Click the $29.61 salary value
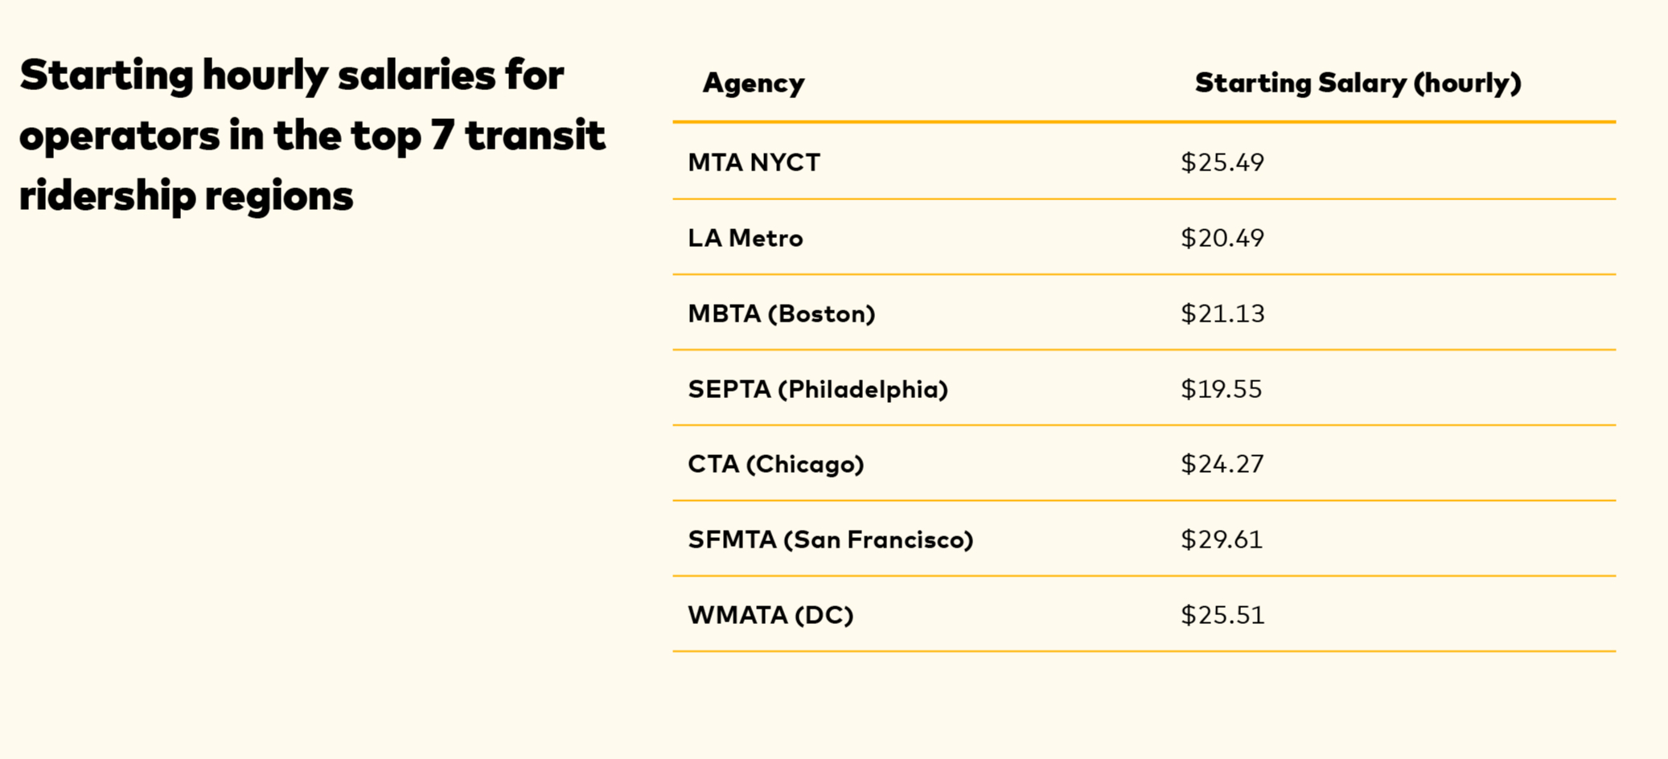1668x759 pixels. (x=1221, y=540)
